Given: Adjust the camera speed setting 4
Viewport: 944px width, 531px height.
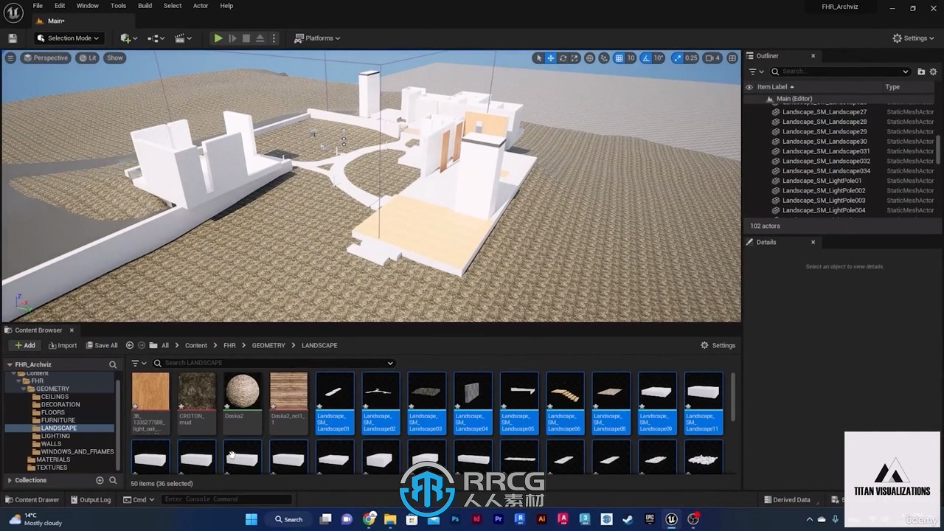Looking at the screenshot, I should (712, 58).
